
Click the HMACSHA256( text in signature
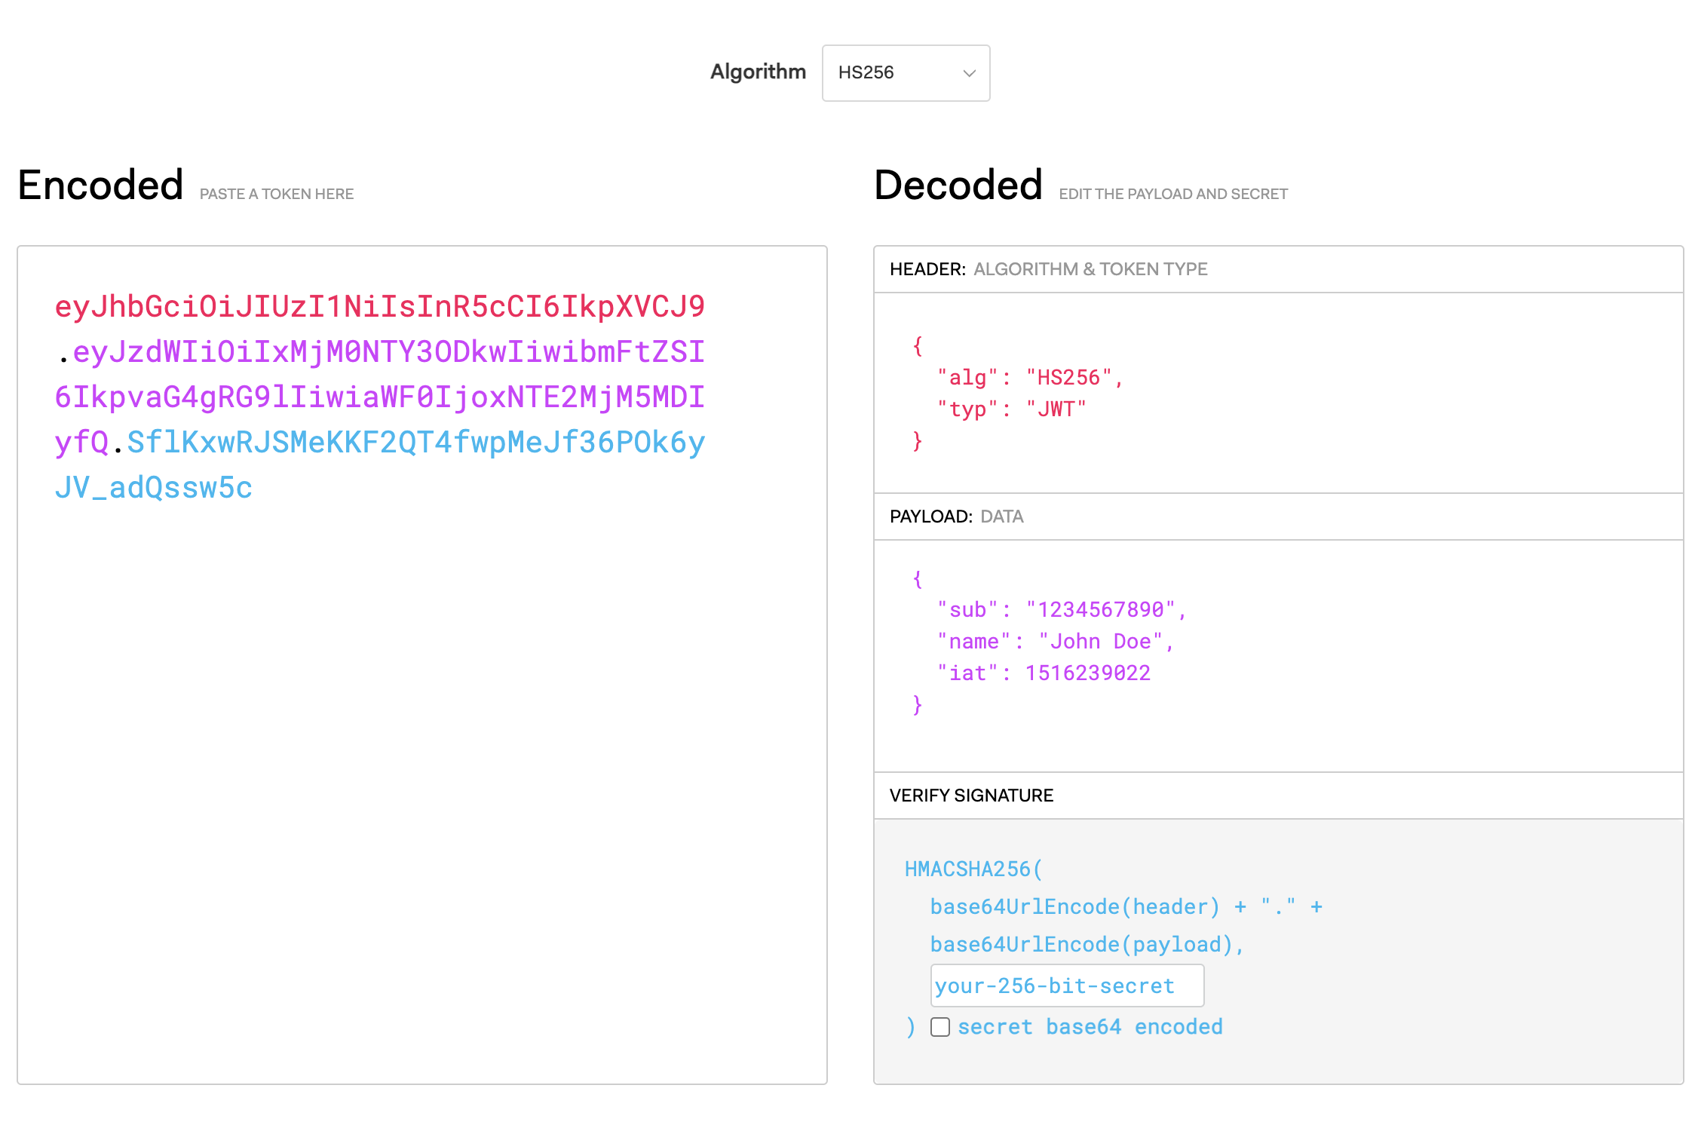[x=973, y=869]
